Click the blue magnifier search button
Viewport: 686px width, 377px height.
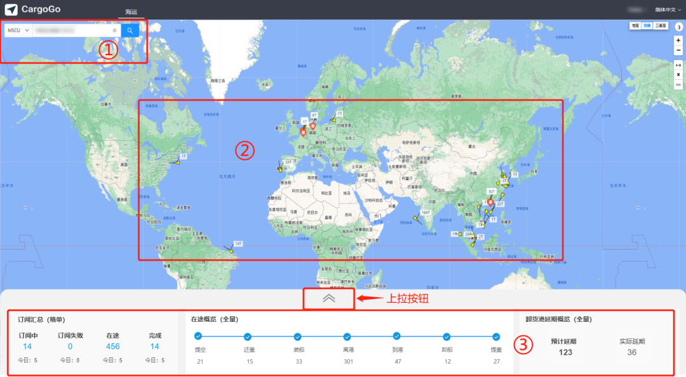pyautogui.click(x=130, y=30)
